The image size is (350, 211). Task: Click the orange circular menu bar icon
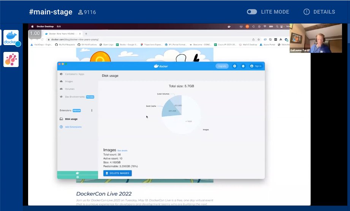pos(247,27)
